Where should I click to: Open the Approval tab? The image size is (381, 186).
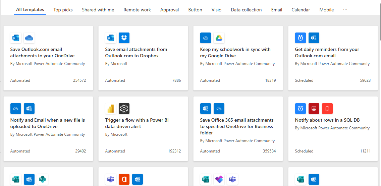(x=170, y=10)
